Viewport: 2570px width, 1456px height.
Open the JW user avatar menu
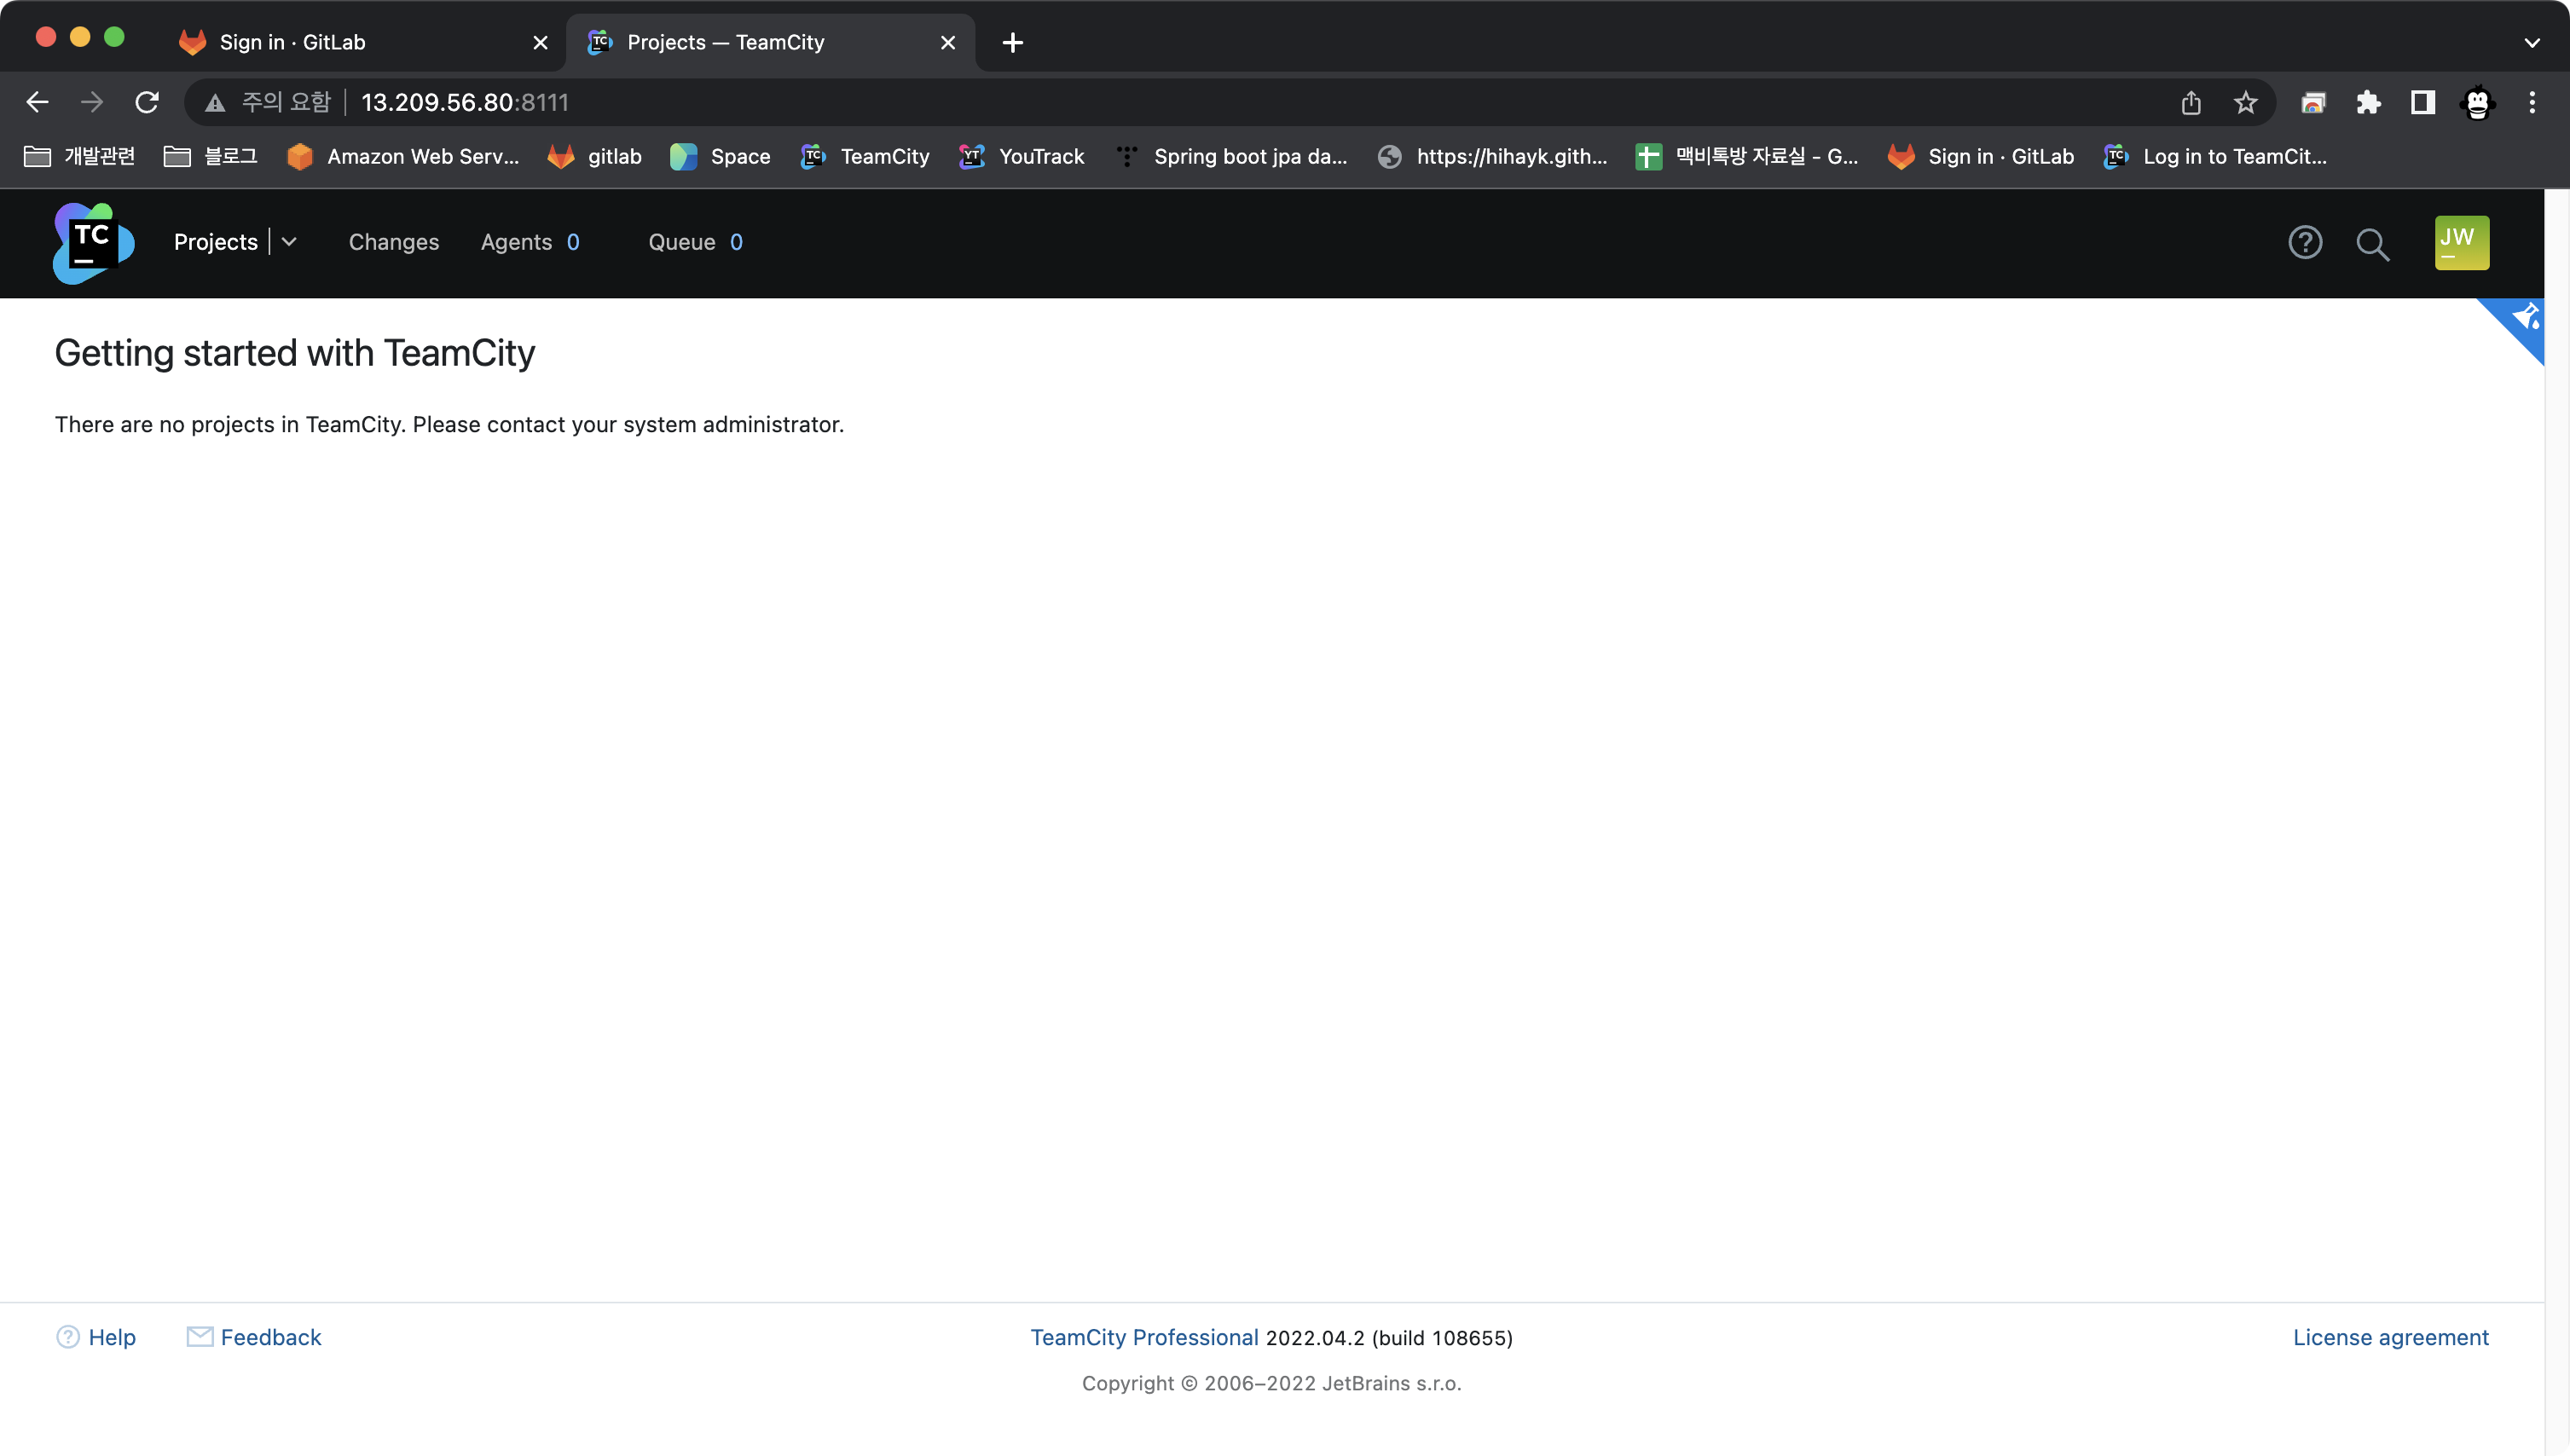point(2461,243)
